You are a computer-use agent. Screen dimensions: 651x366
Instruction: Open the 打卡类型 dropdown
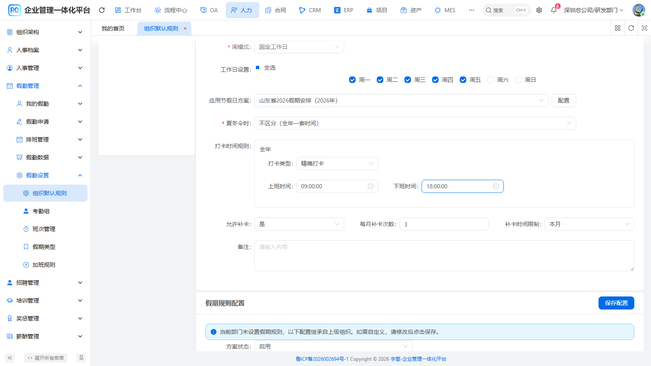coord(337,163)
